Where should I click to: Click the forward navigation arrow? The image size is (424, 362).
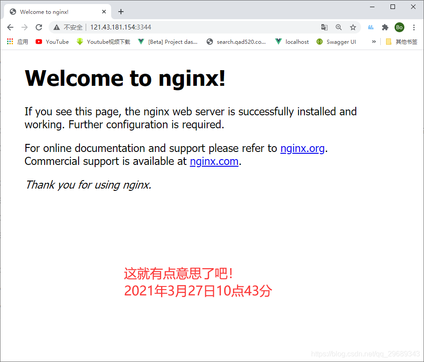(25, 27)
